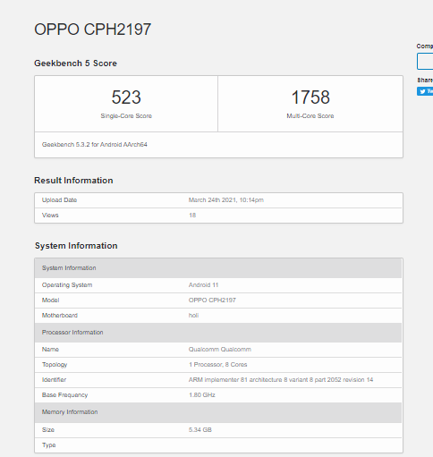The image size is (433, 457).
Task: Click the memory Type label
Action: tap(49, 445)
